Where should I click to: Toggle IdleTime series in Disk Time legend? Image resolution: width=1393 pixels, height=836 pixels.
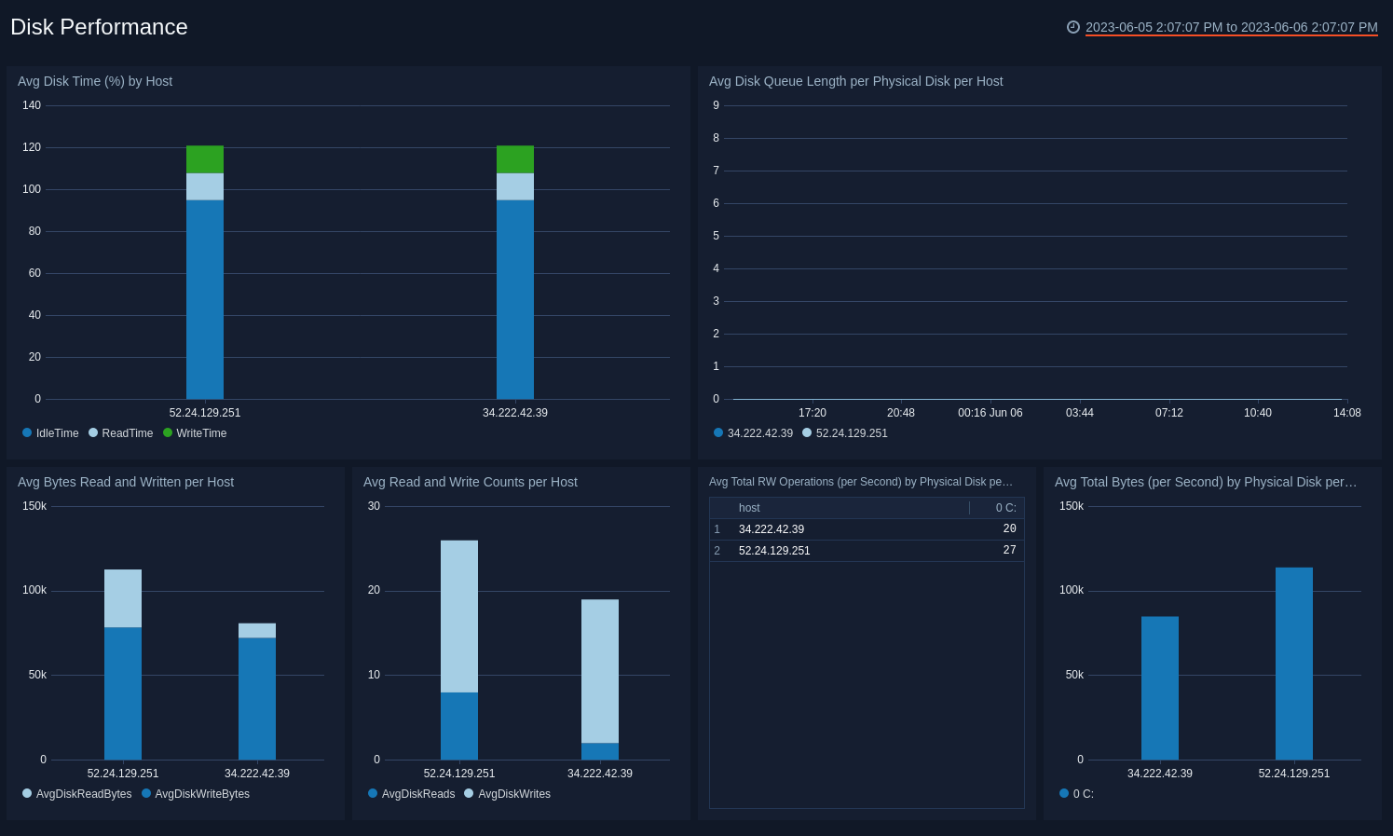(x=50, y=433)
